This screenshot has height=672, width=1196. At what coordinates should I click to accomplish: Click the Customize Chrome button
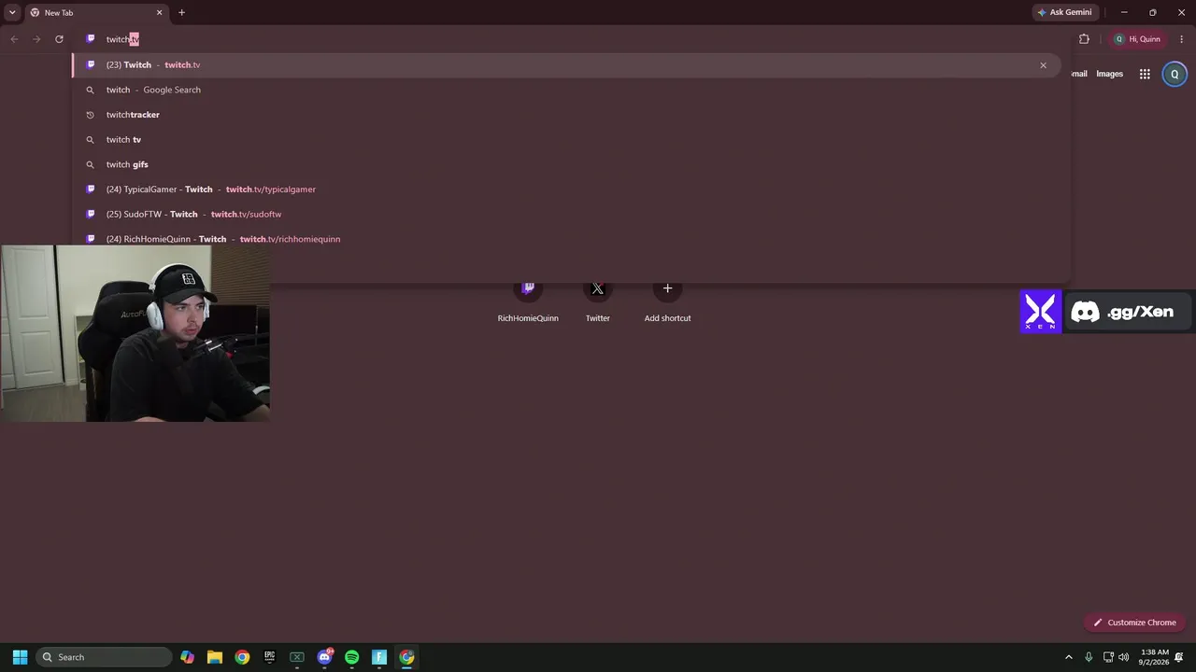[1135, 623]
